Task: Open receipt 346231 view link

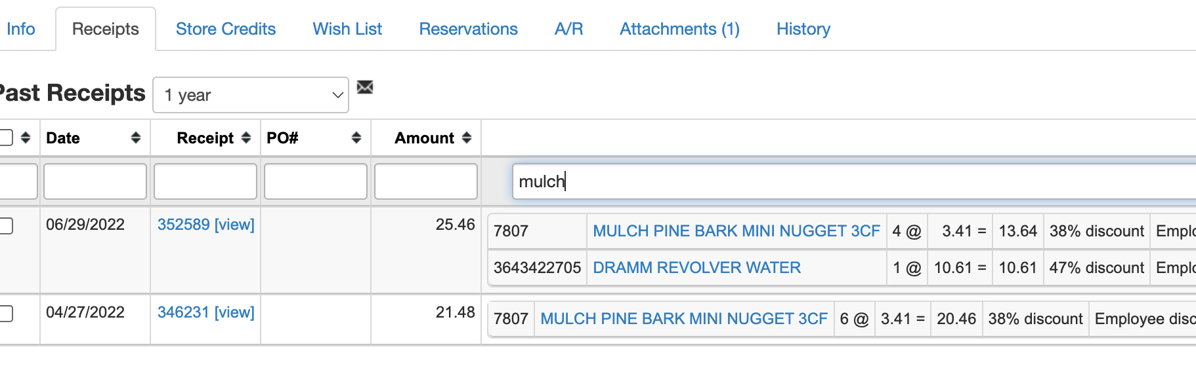Action: pos(205,312)
